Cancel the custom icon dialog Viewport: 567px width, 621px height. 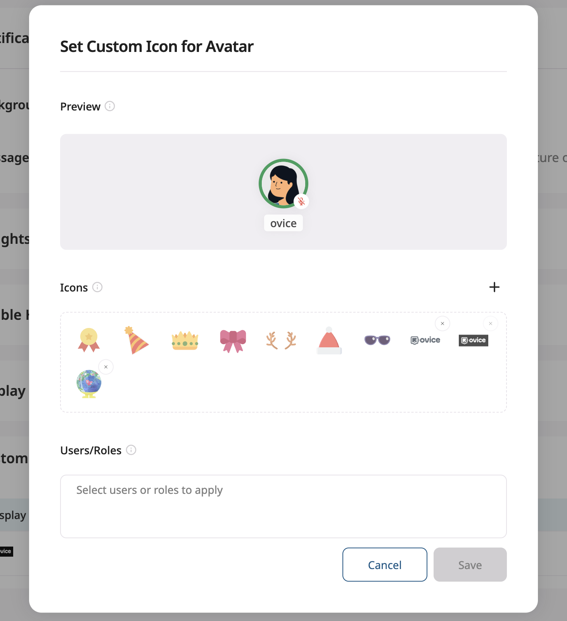click(385, 564)
